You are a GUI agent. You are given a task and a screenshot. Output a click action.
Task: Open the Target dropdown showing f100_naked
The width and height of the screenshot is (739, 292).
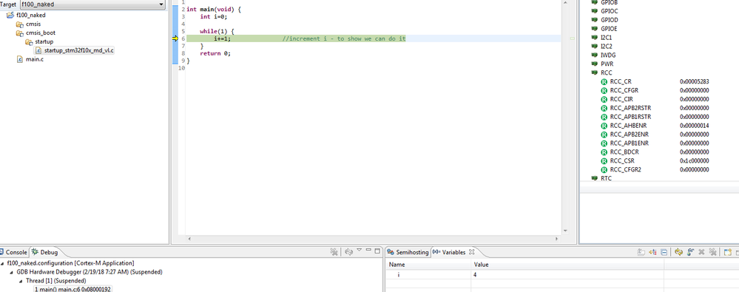[x=92, y=4]
